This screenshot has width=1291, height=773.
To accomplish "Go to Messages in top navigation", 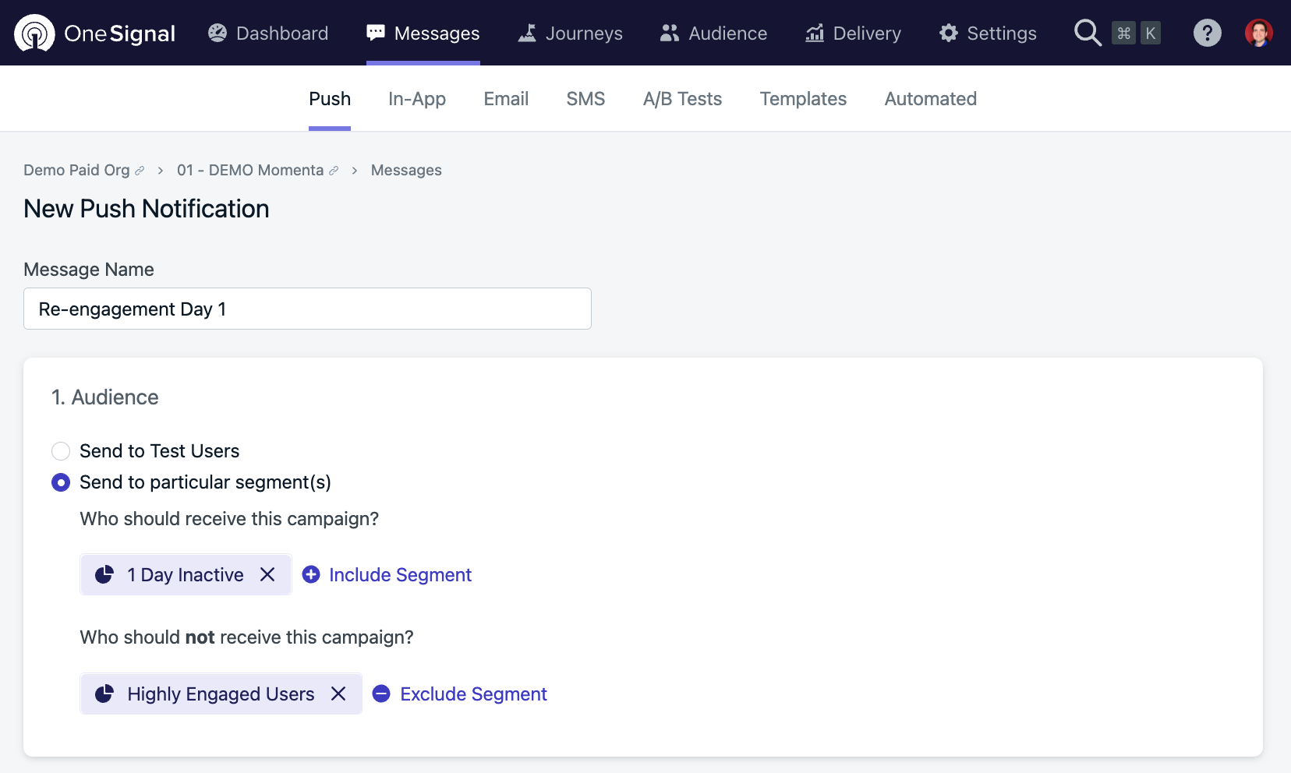I will (x=423, y=33).
